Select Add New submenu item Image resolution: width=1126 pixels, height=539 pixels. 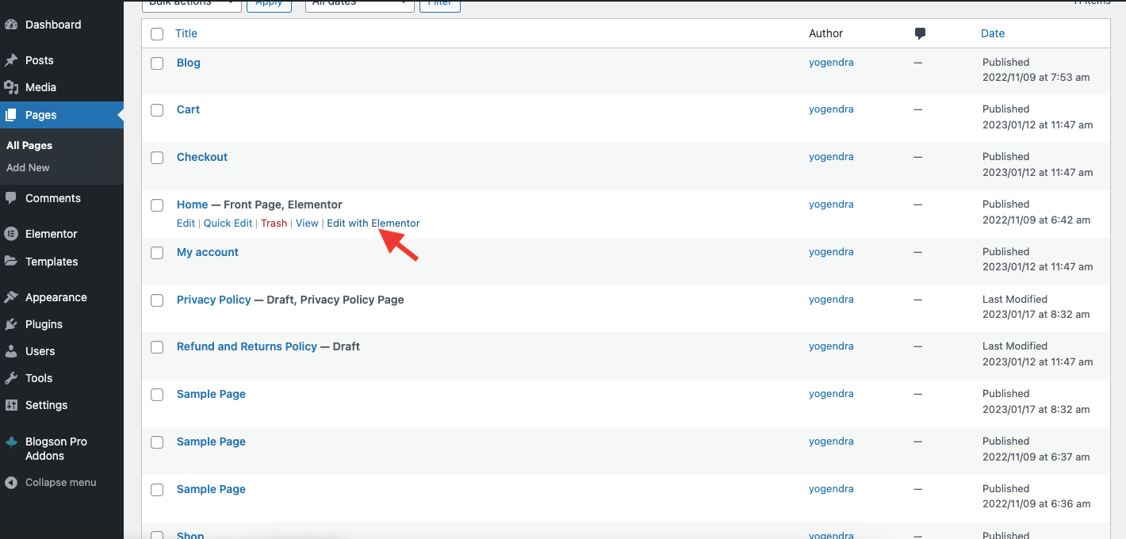tap(28, 168)
